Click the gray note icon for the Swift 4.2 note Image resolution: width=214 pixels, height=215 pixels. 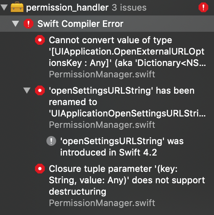(51, 141)
